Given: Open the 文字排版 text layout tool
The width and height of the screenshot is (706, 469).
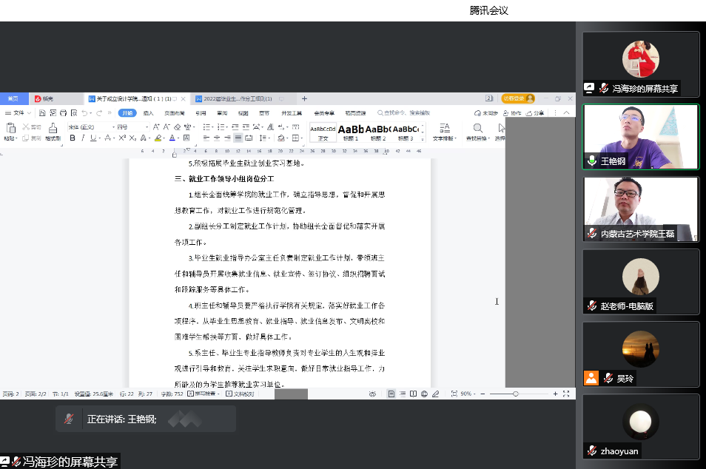Looking at the screenshot, I should (x=443, y=129).
